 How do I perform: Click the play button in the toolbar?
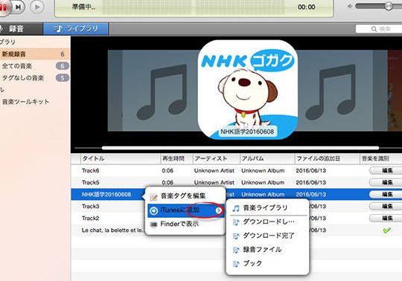tap(37, 7)
